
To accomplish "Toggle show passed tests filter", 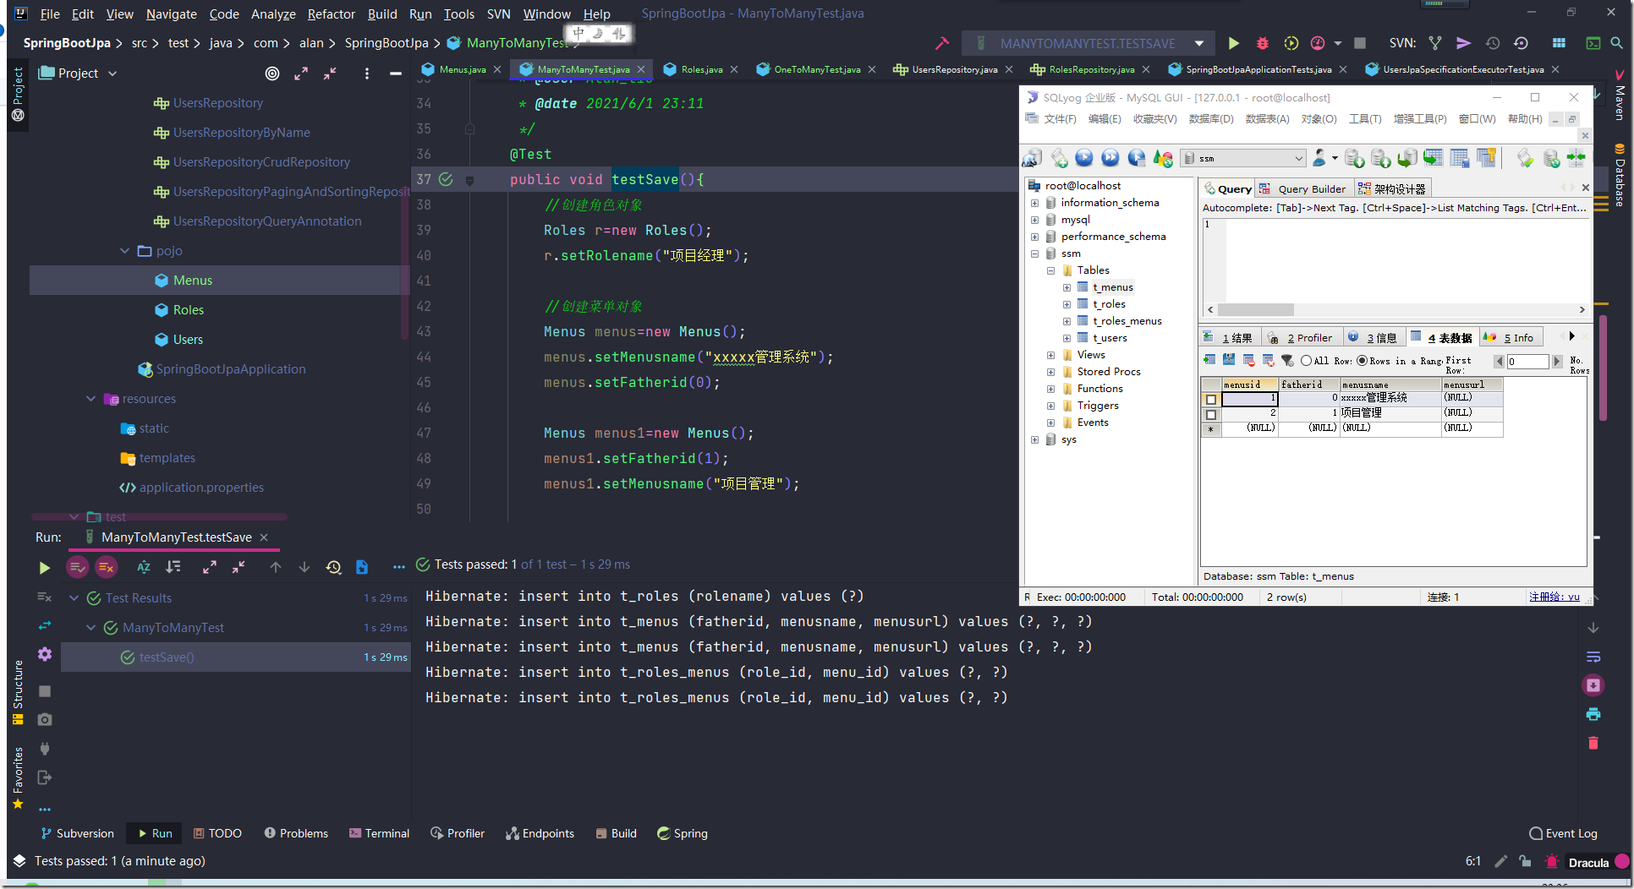I will [77, 567].
